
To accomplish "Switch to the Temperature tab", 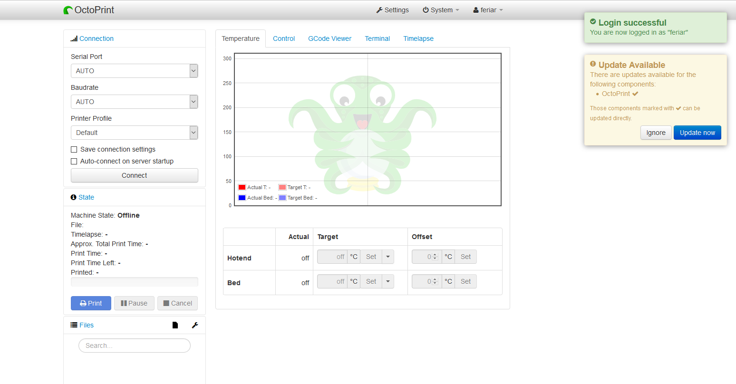I will [241, 38].
